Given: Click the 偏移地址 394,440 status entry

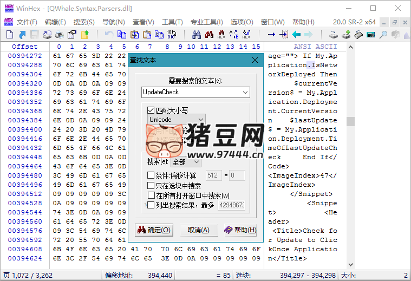Looking at the screenshot, I should coord(139,275).
